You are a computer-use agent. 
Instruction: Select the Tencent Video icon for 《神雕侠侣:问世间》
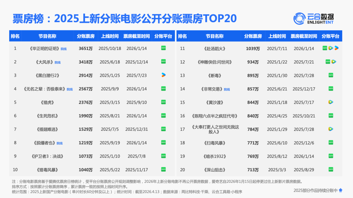pyautogui.click(x=334, y=62)
